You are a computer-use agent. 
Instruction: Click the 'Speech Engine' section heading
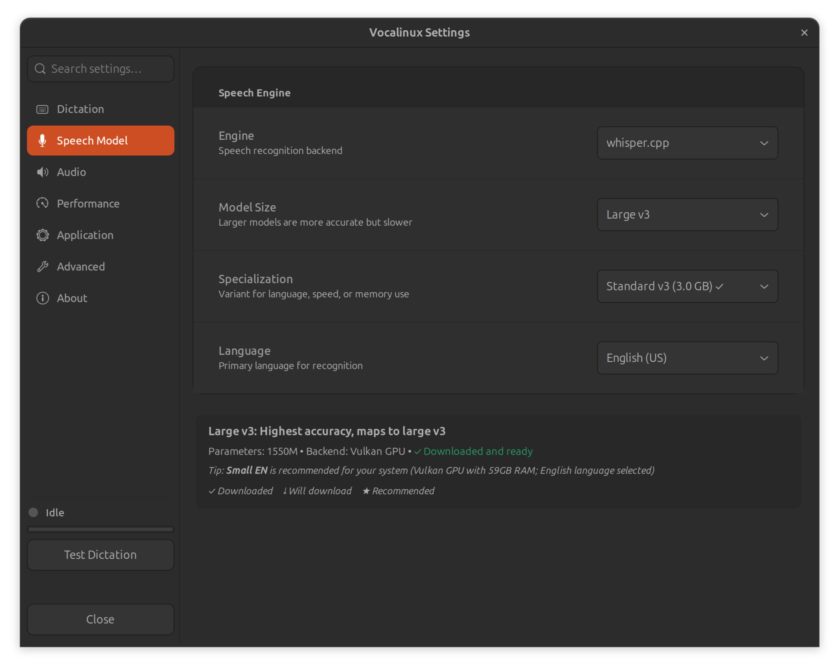tap(255, 93)
